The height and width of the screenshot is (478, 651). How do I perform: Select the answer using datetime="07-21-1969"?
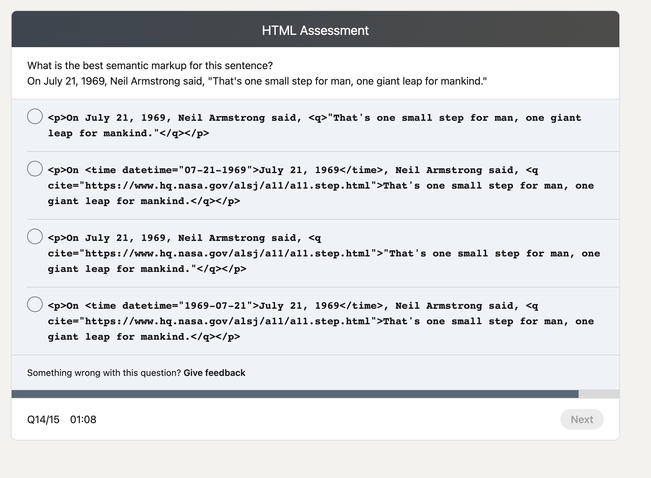tap(35, 169)
